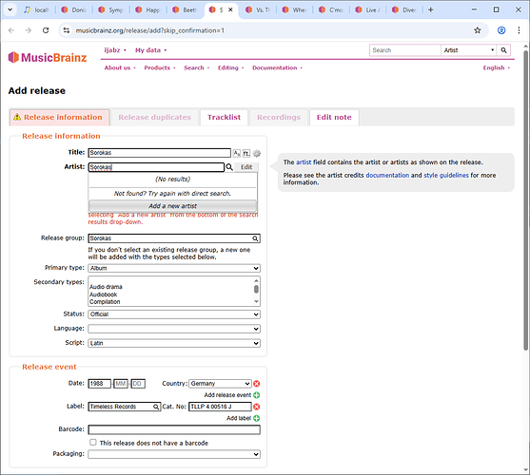
Task: Click the green Add release event icon
Action: pos(257,395)
